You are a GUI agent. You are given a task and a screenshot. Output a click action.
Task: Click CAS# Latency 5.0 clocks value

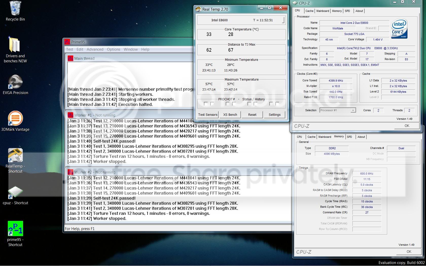tap(367, 185)
